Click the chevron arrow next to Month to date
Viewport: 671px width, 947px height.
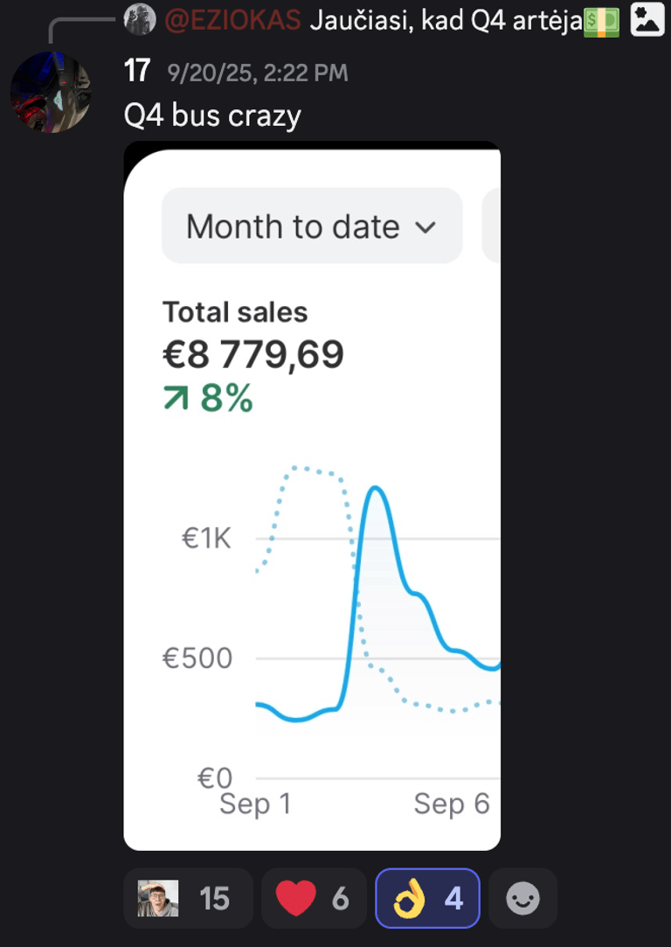tap(425, 227)
